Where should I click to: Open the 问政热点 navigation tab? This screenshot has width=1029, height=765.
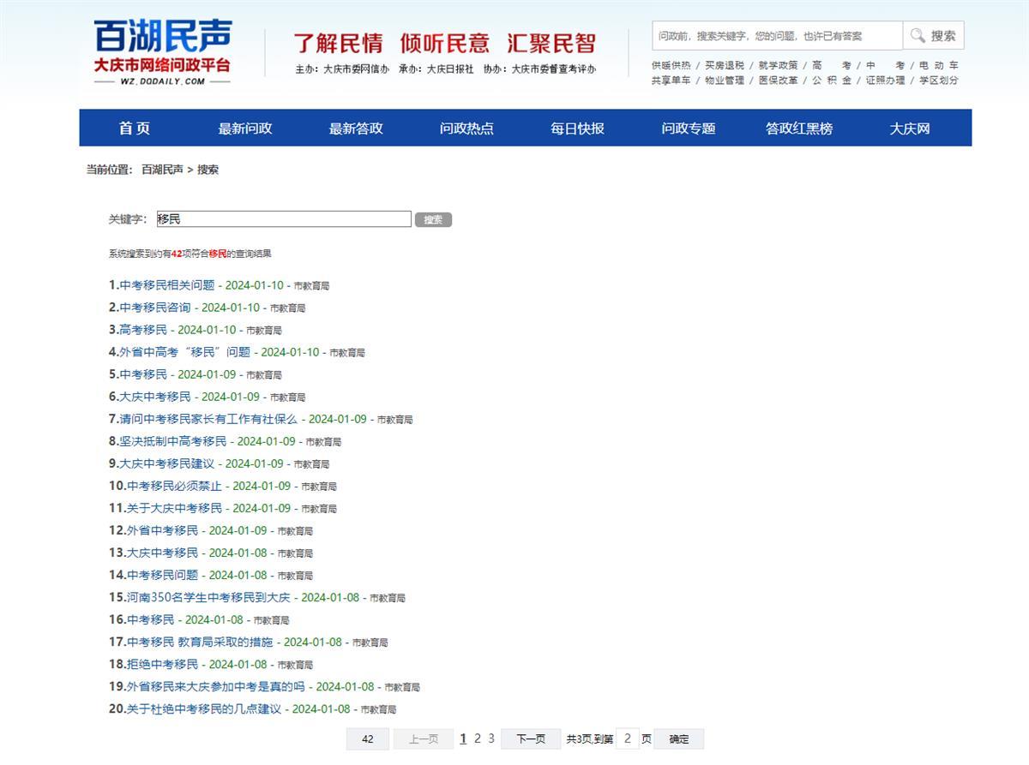coord(466,128)
